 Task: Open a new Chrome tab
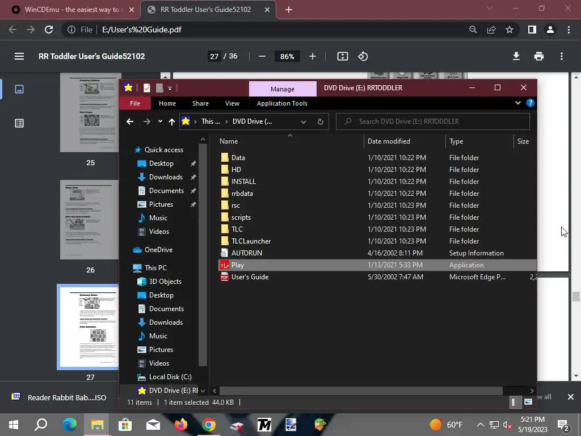tap(289, 10)
